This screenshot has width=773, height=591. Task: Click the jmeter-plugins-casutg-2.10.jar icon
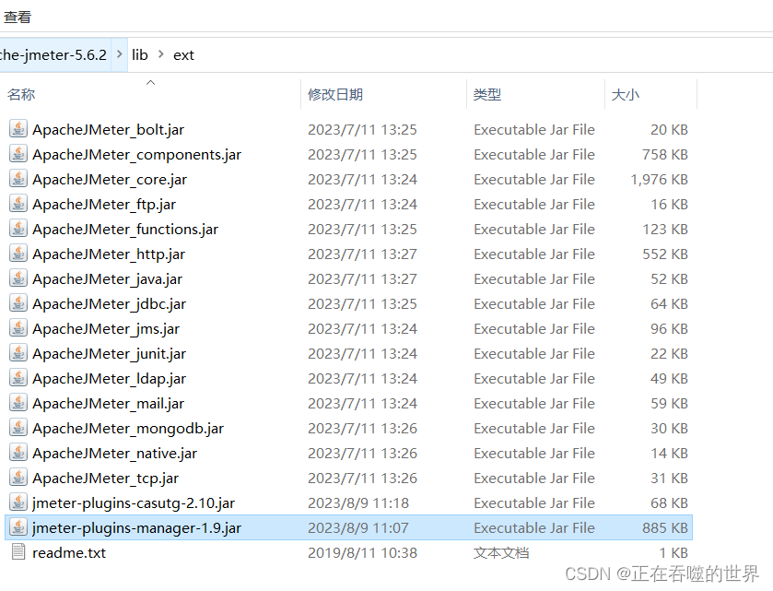(x=18, y=502)
